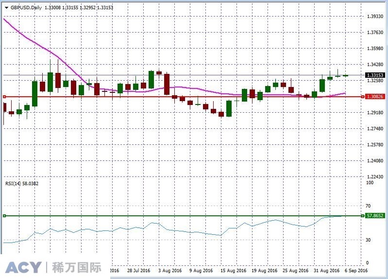The image size is (388, 279).
Task: Click the 1.25780 price scale value
Action: (375, 145)
